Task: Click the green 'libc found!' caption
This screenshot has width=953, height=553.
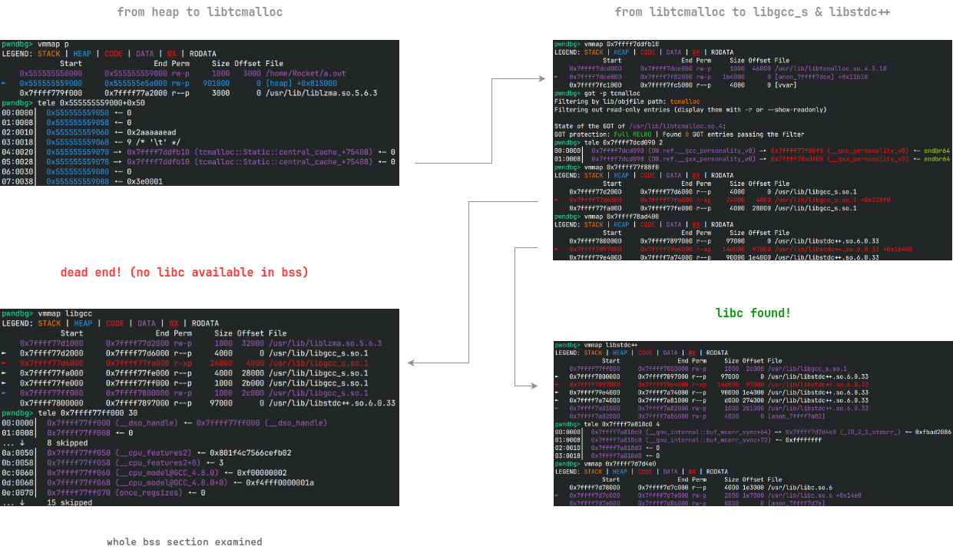Action: [x=753, y=313]
